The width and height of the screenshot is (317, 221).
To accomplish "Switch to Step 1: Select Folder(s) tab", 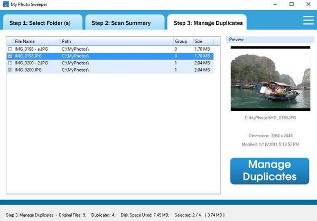I will (42, 23).
